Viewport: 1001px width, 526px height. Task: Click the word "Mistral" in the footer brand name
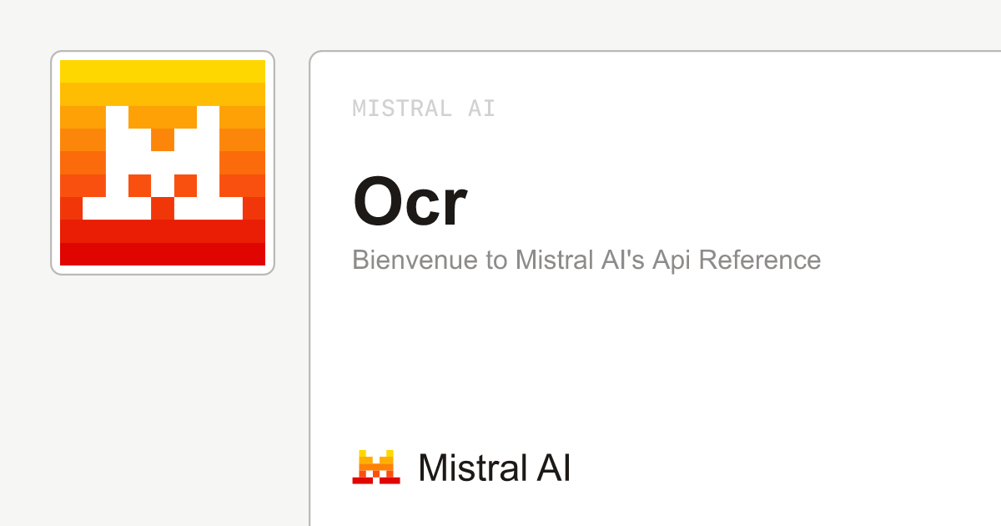[469, 468]
